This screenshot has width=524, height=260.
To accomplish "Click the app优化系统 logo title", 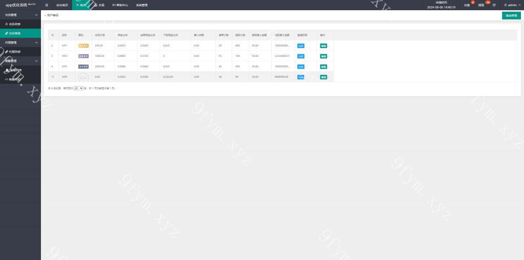I will tap(20, 5).
